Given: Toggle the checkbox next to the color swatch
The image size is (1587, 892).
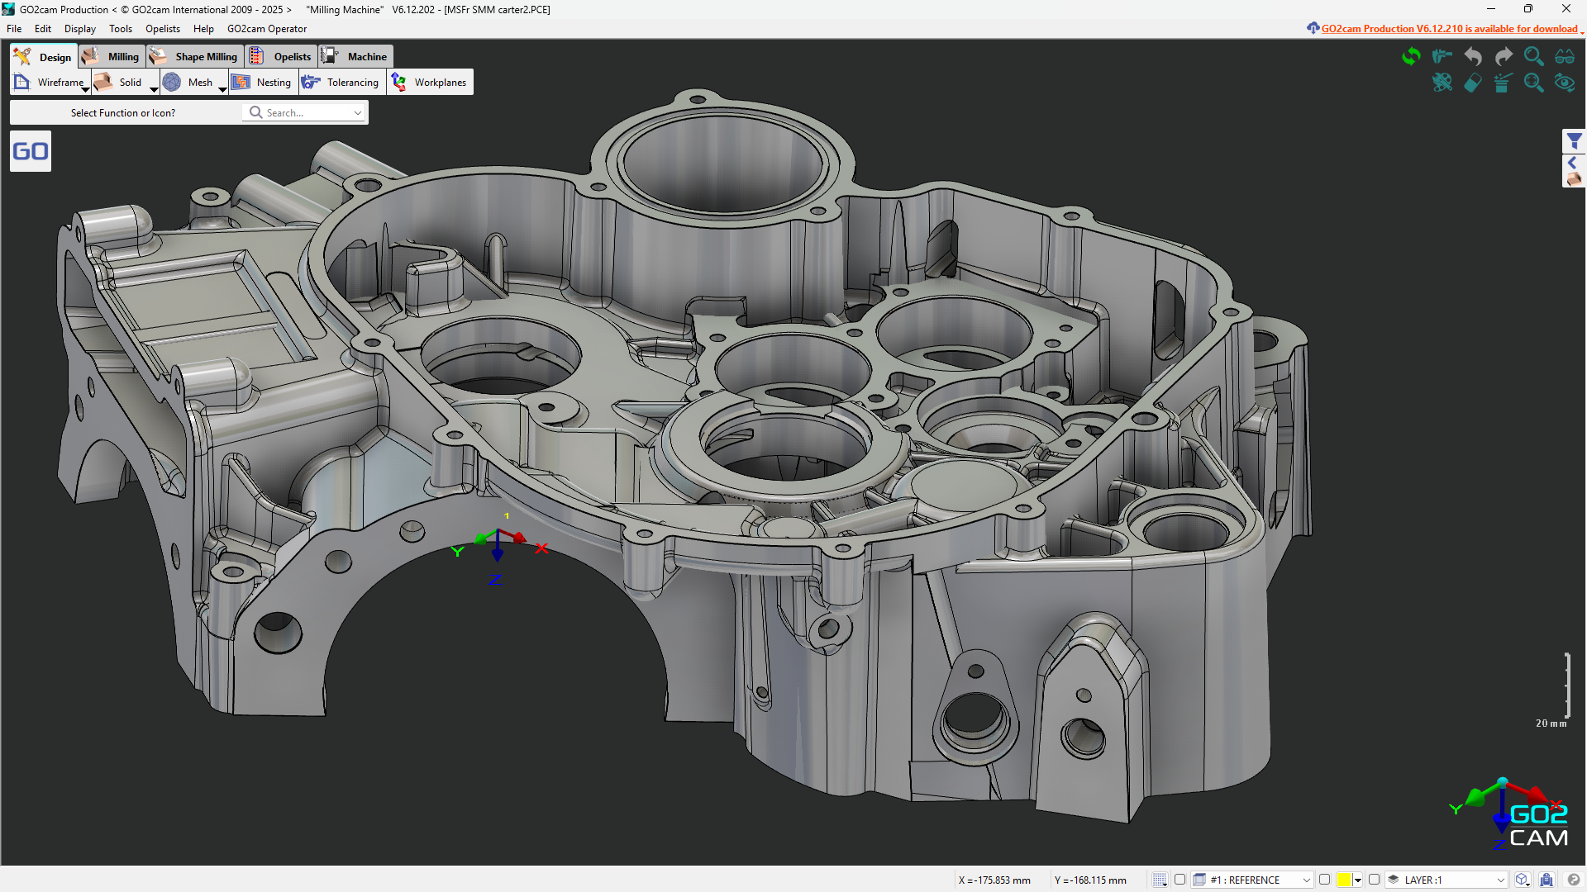Looking at the screenshot, I should point(1326,880).
